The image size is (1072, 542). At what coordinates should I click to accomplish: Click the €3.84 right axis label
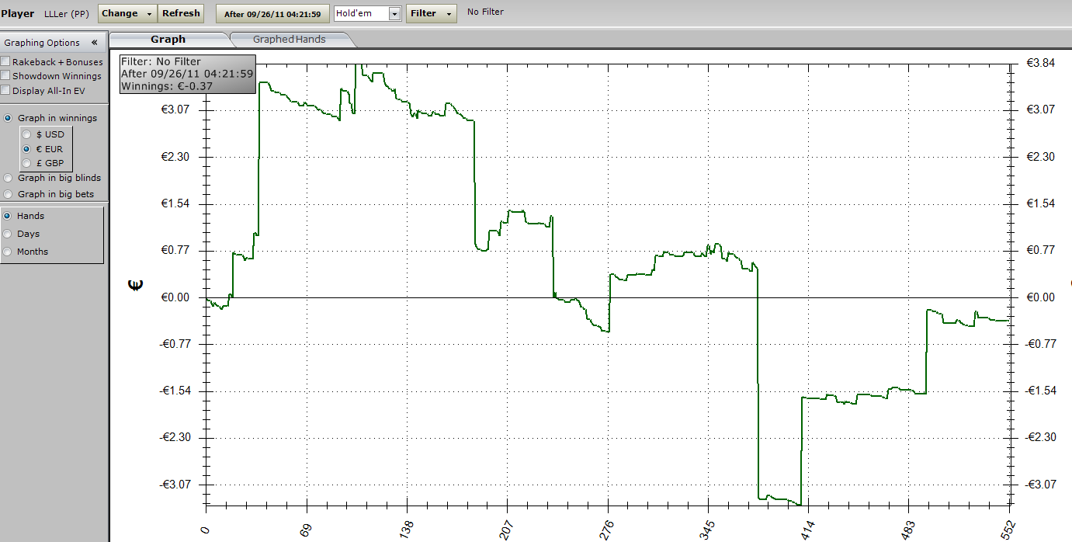(x=1040, y=63)
